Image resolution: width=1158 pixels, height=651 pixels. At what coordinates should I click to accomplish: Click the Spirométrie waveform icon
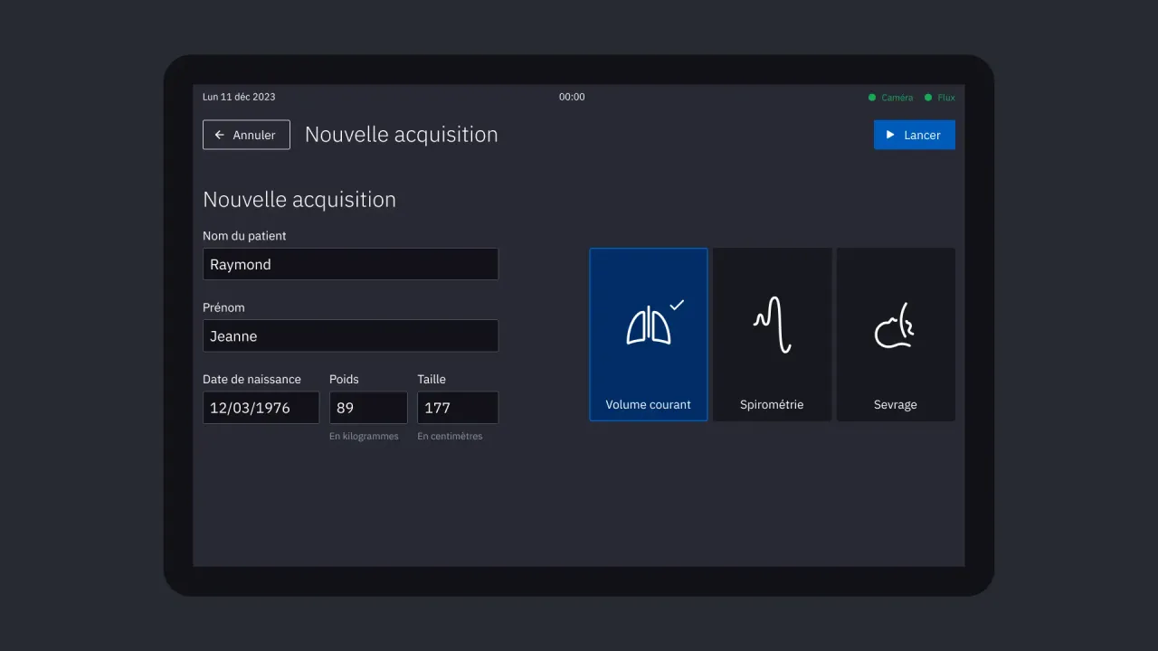(772, 325)
